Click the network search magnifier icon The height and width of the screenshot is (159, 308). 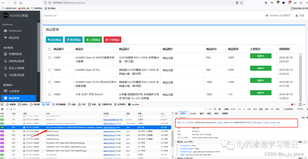215,109
